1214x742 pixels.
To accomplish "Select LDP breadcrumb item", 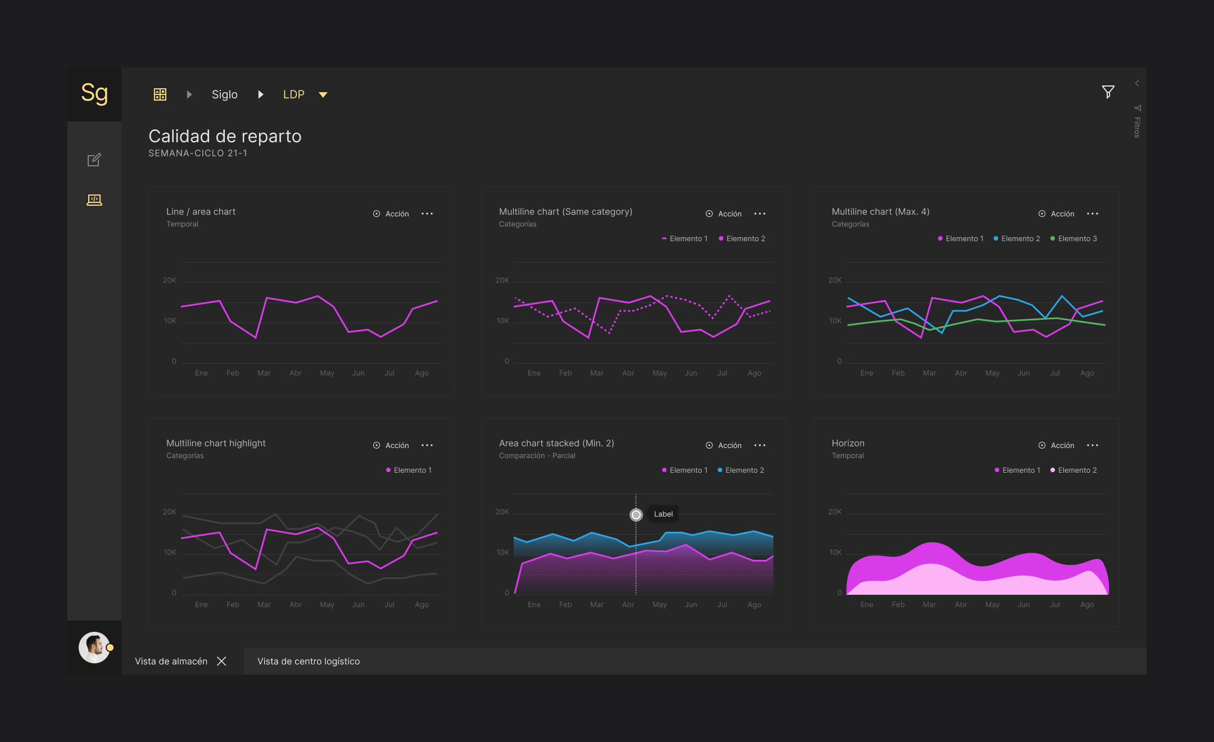I will tap(293, 94).
